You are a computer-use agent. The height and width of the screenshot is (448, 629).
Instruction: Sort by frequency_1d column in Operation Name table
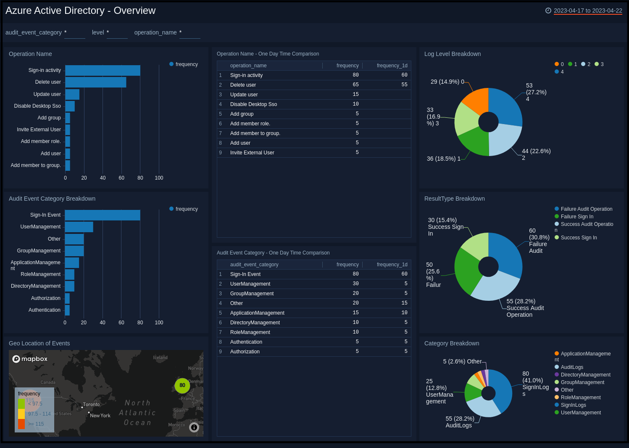pyautogui.click(x=392, y=66)
